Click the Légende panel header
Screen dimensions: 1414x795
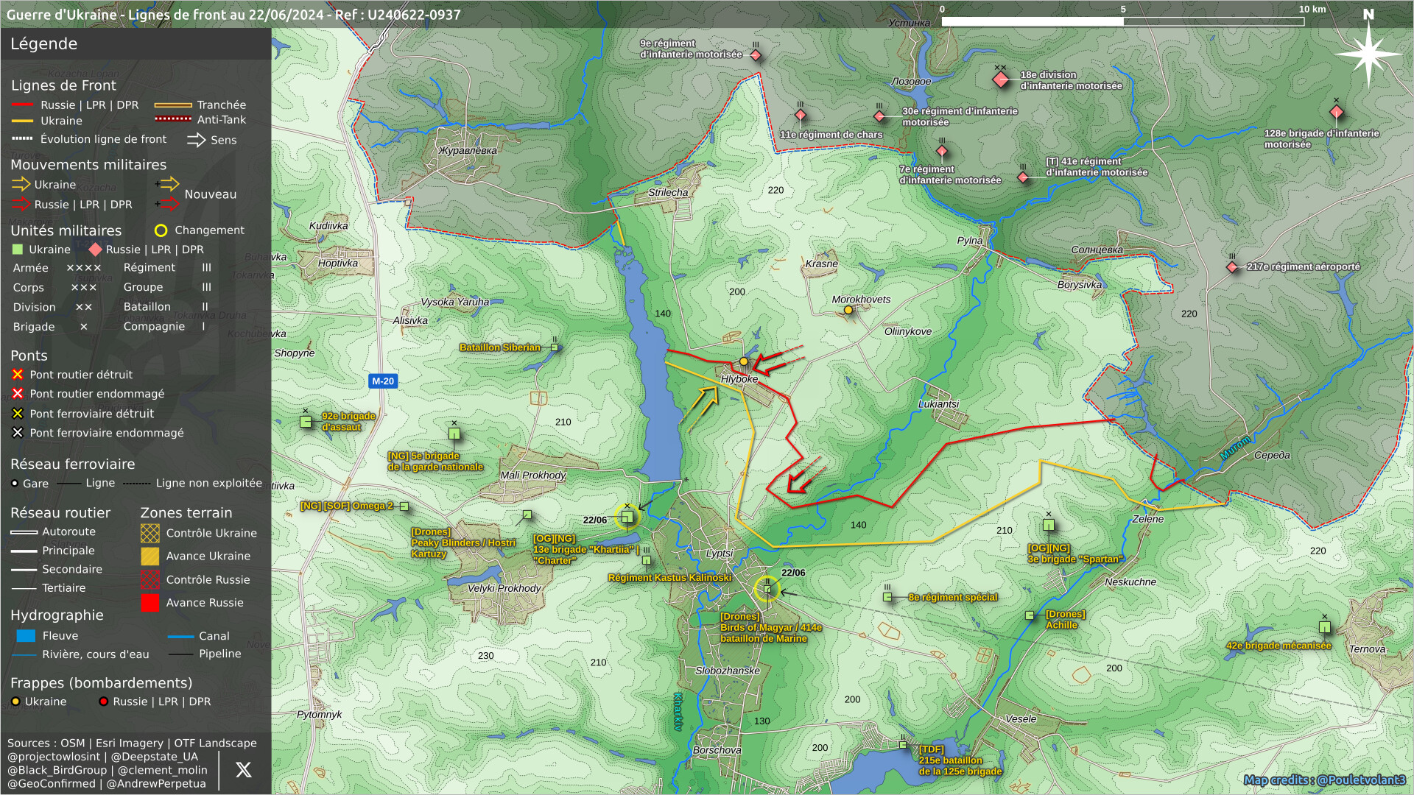tap(44, 44)
